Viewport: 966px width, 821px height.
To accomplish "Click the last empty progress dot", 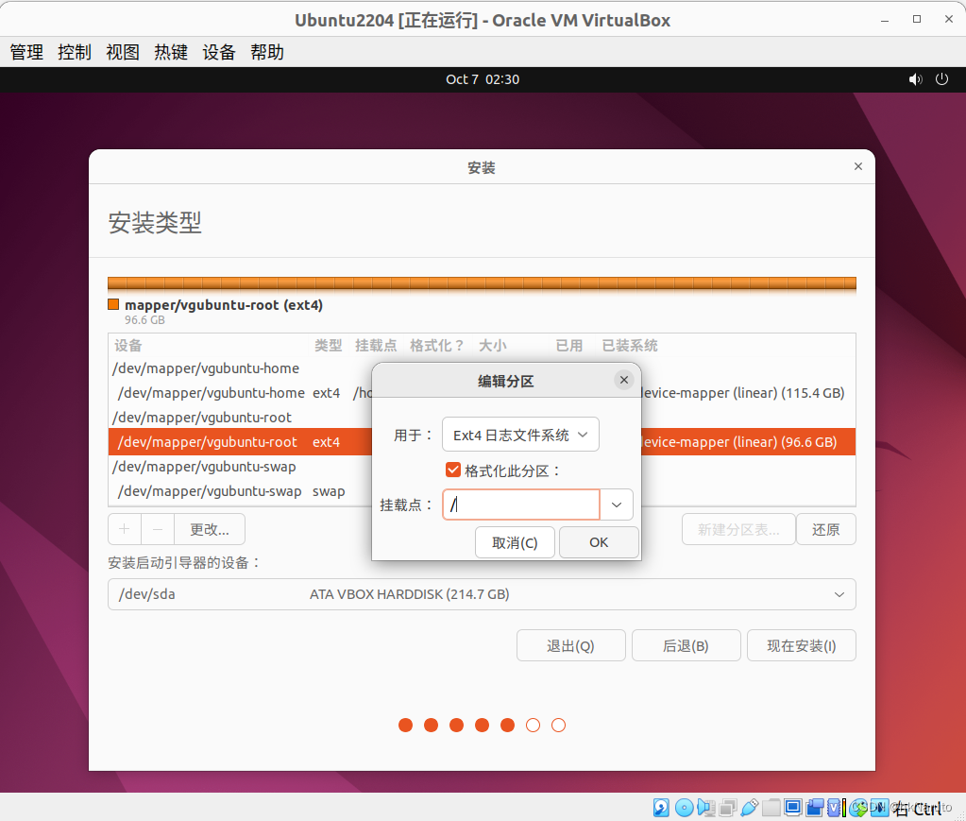I will [558, 726].
